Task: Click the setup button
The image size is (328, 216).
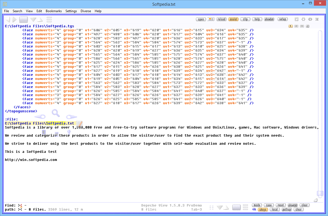Action: pyautogui.click(x=283, y=19)
